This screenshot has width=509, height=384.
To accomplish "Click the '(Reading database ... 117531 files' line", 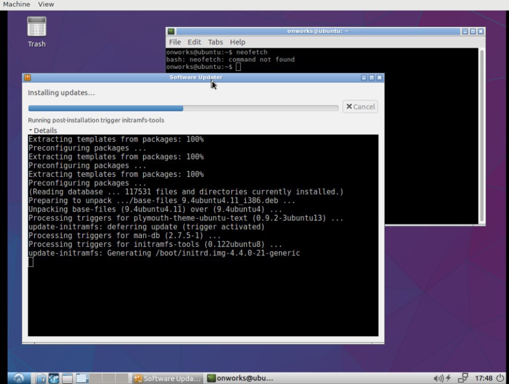I will (186, 192).
